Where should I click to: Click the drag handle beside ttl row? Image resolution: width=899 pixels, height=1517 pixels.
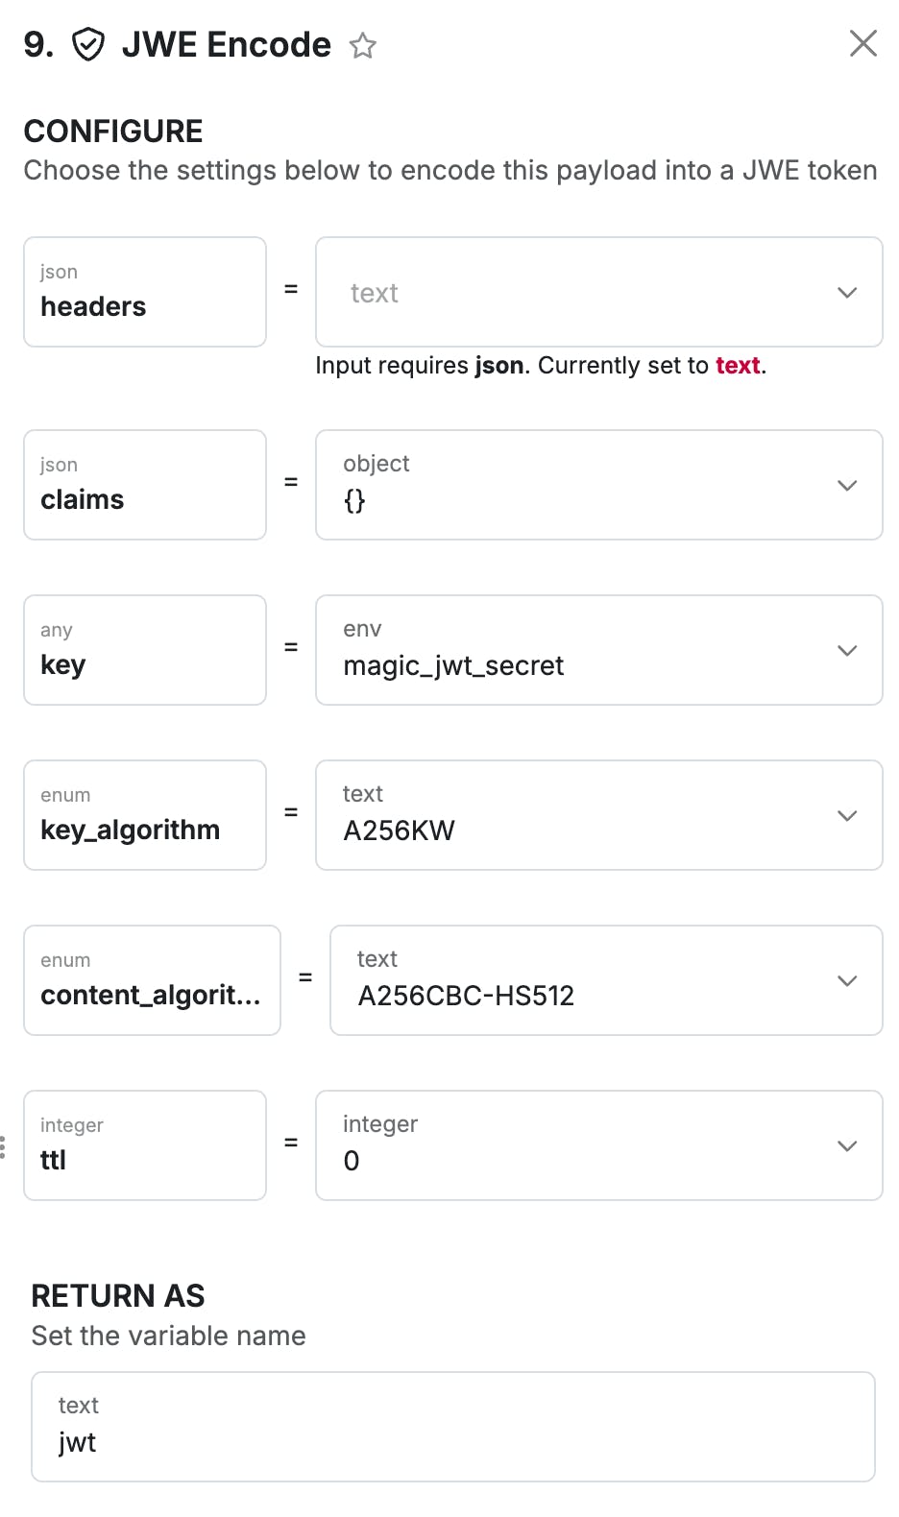pos(3,1146)
